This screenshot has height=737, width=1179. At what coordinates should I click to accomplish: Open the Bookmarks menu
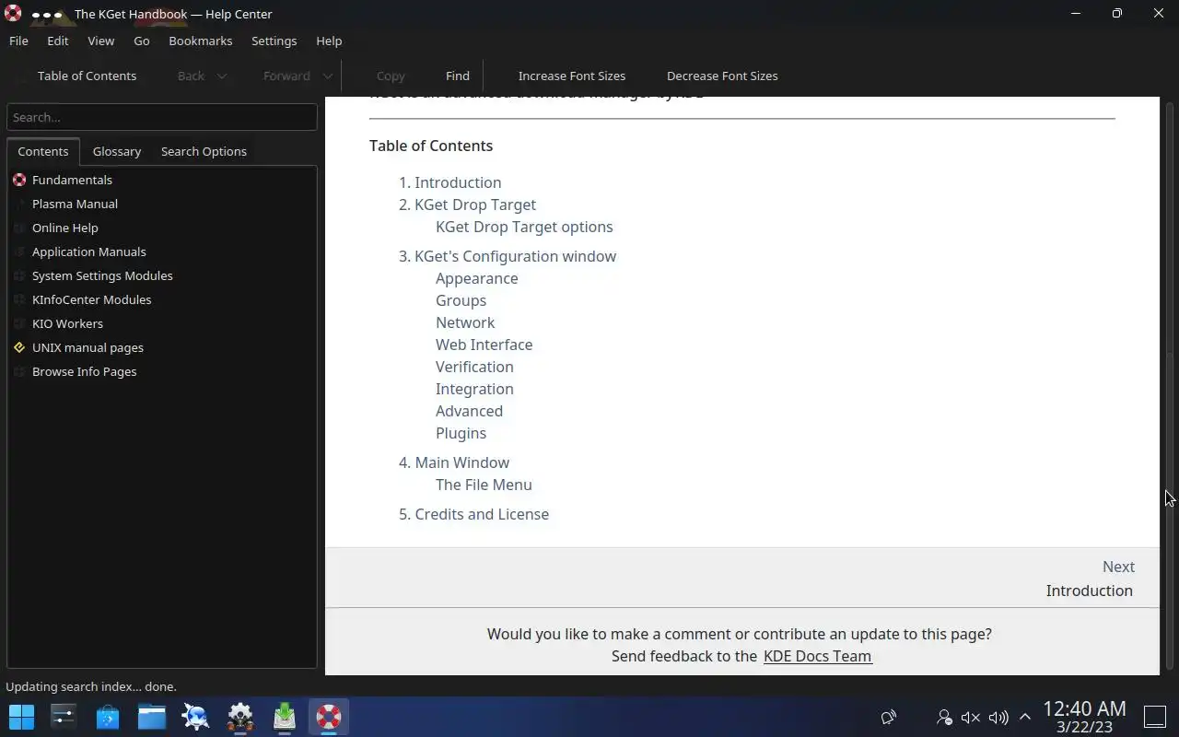201,41
